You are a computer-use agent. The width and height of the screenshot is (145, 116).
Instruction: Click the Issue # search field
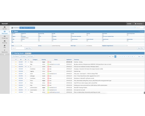click(139, 28)
